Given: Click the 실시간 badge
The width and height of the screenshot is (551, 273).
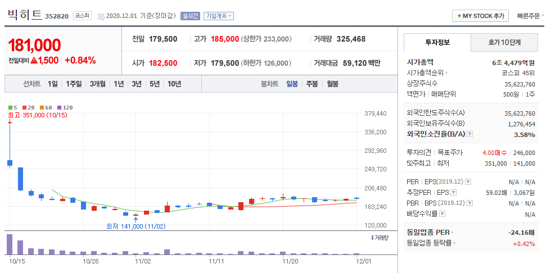Looking at the screenshot, I should pyautogui.click(x=190, y=16).
